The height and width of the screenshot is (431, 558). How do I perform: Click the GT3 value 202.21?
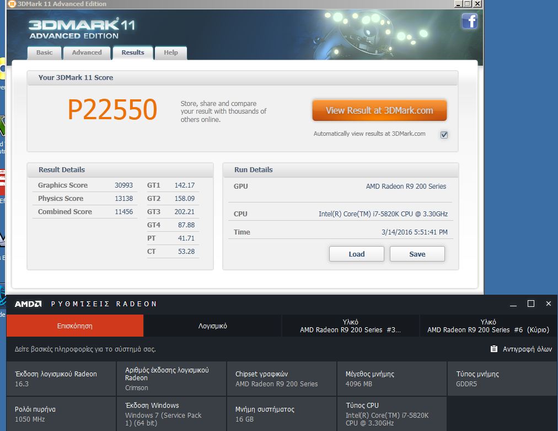pos(184,211)
